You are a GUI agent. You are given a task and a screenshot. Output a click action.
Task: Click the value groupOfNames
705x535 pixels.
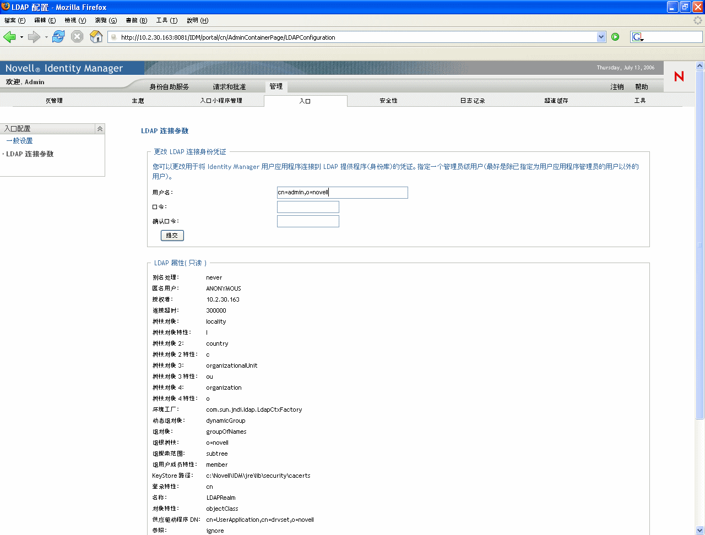pos(226,432)
